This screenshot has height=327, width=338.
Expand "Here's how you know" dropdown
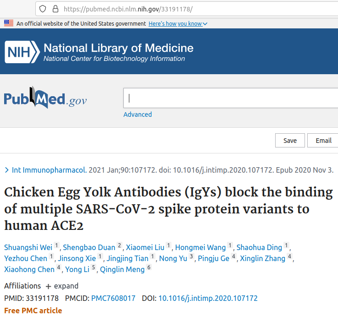pos(178,23)
